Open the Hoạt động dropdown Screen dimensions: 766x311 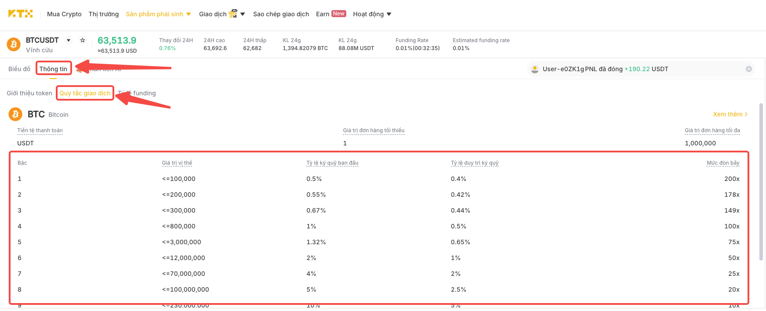coord(372,14)
